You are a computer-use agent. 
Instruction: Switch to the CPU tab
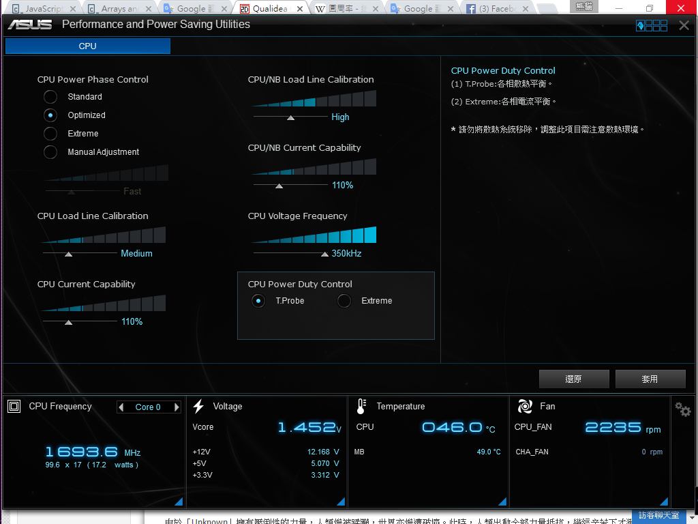[x=88, y=46]
